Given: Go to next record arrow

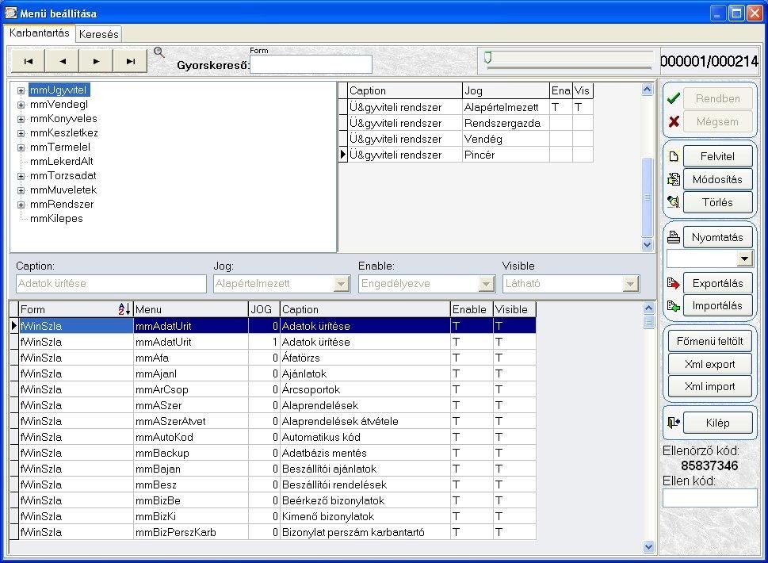Looking at the screenshot, I should pyautogui.click(x=96, y=61).
